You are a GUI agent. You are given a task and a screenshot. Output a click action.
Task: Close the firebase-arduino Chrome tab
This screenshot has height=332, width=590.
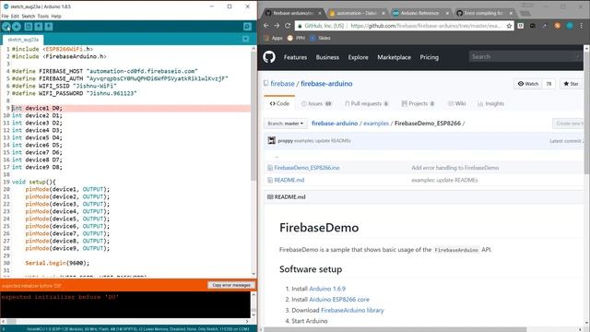pos(320,13)
